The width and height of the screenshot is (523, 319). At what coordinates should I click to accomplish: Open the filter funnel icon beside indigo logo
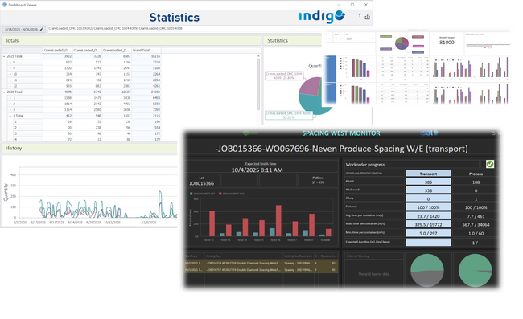click(x=359, y=15)
